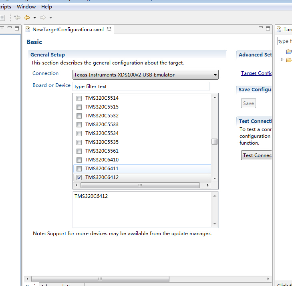Close the NewTargetConfiguration.ccxml tab

coord(109,29)
